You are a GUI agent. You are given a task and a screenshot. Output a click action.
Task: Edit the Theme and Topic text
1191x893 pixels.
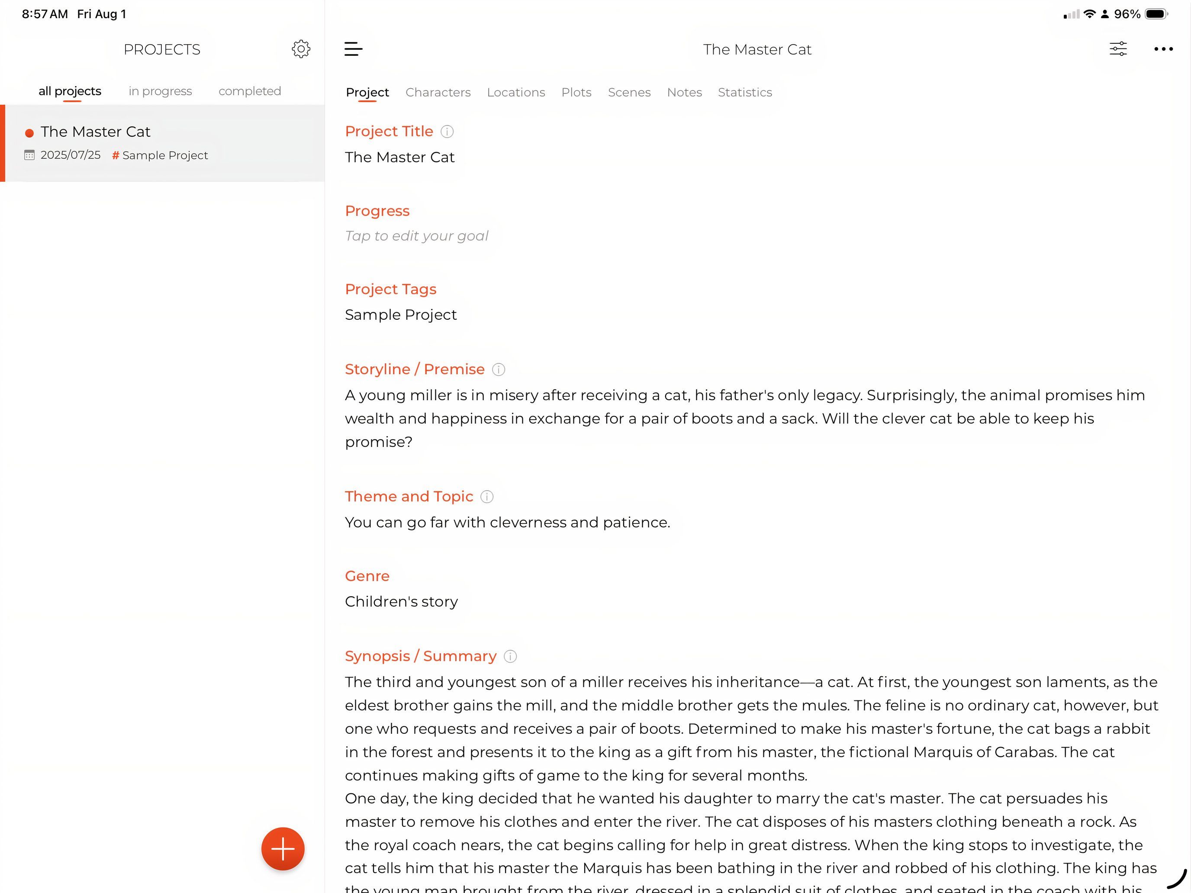click(507, 522)
